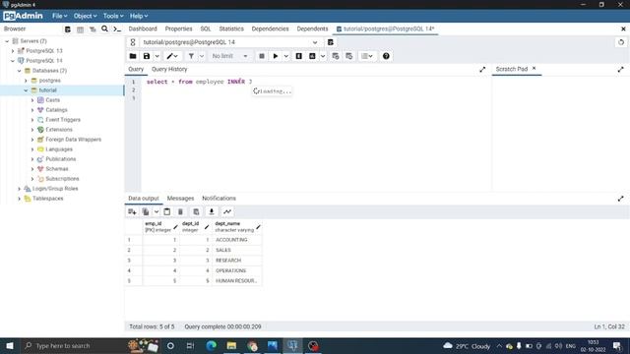
Task: Click the Save File disk icon
Action: [147, 56]
